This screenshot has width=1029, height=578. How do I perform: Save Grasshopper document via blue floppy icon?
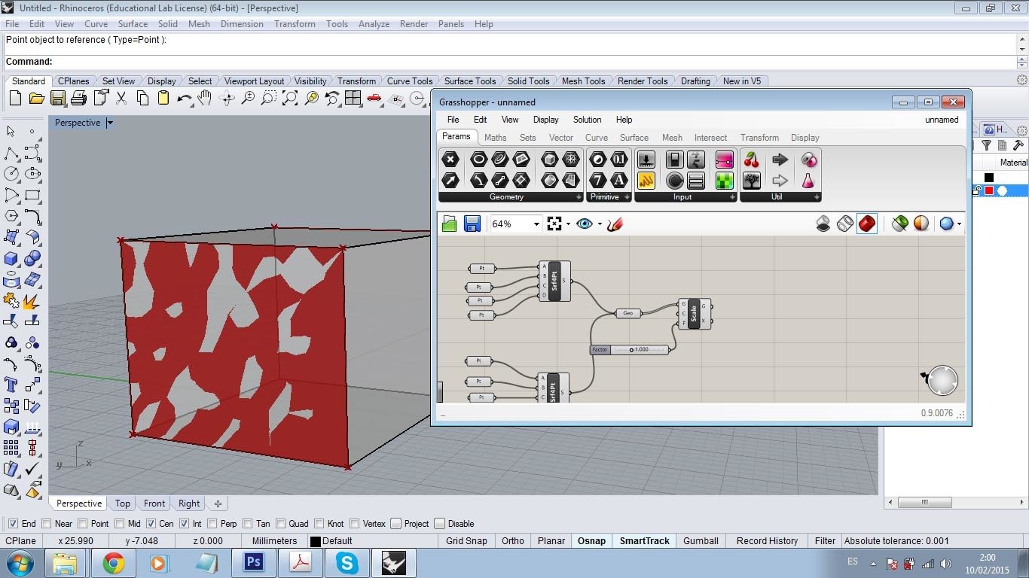pyautogui.click(x=472, y=224)
